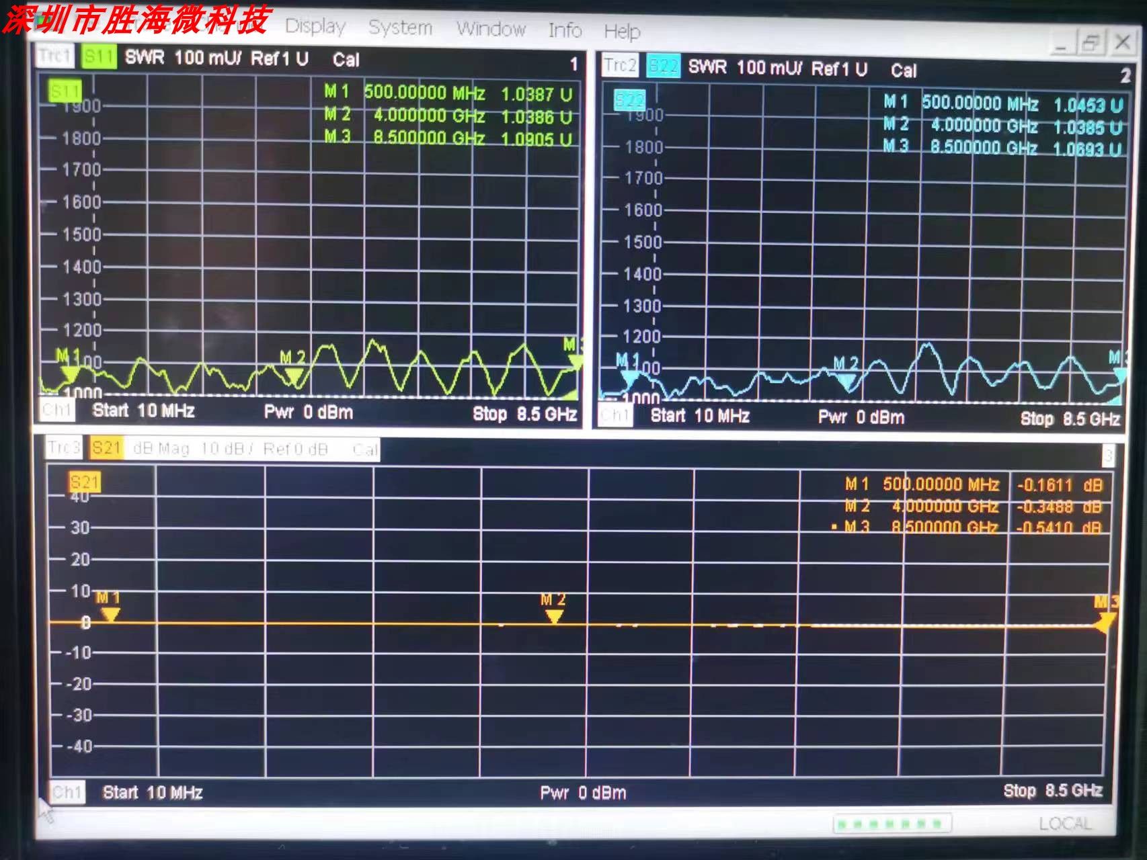Viewport: 1147px width, 860px height.
Task: Click 'Start 10 MHz' in S11 diagram
Action: (x=144, y=411)
